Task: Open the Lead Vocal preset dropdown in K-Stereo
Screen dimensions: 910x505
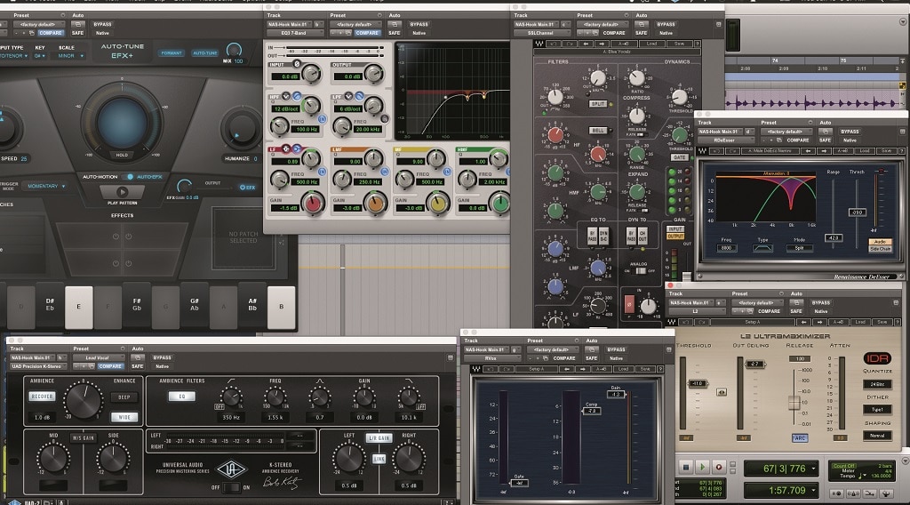Action: tap(98, 357)
